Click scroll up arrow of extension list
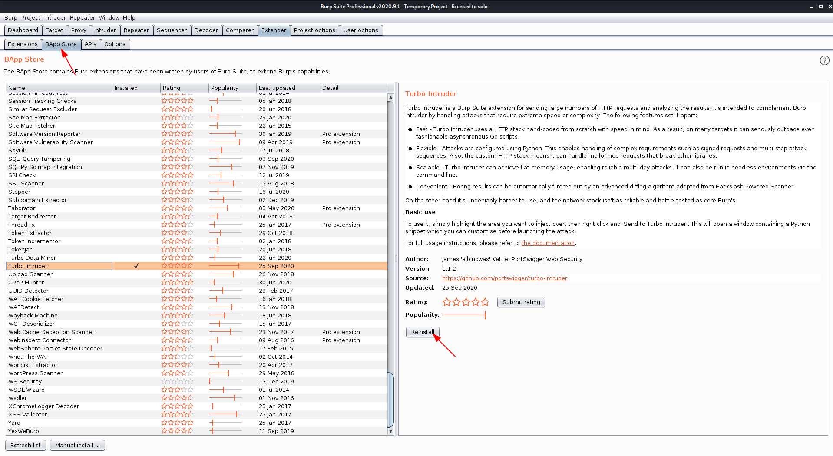833x456 pixels. click(x=390, y=97)
